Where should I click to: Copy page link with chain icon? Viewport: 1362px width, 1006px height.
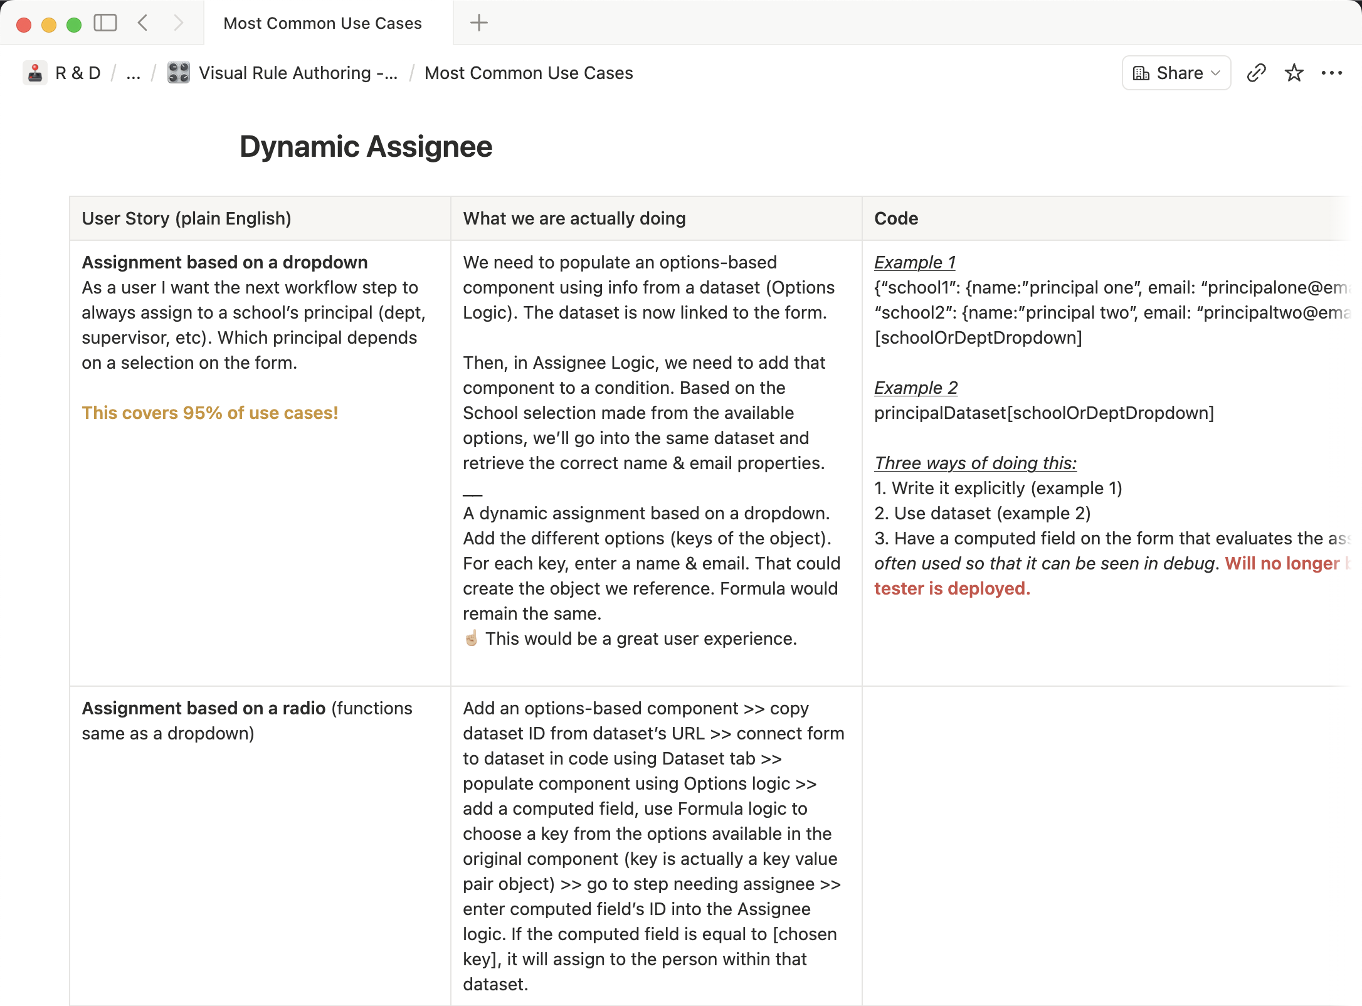tap(1257, 73)
